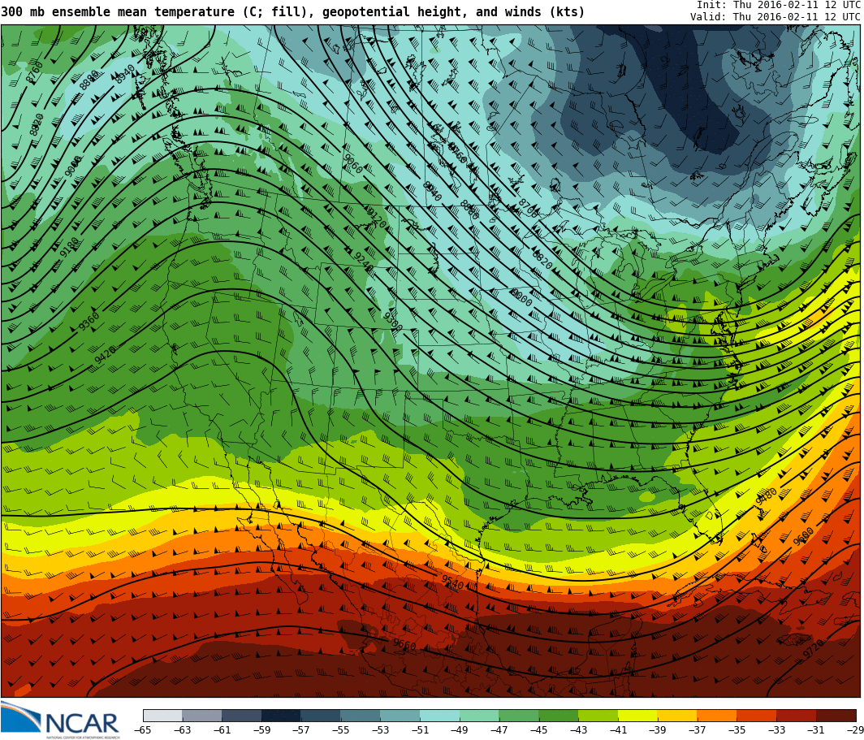Click the color bar segment between -61 and -59
The height and width of the screenshot is (740, 864).
242,715
